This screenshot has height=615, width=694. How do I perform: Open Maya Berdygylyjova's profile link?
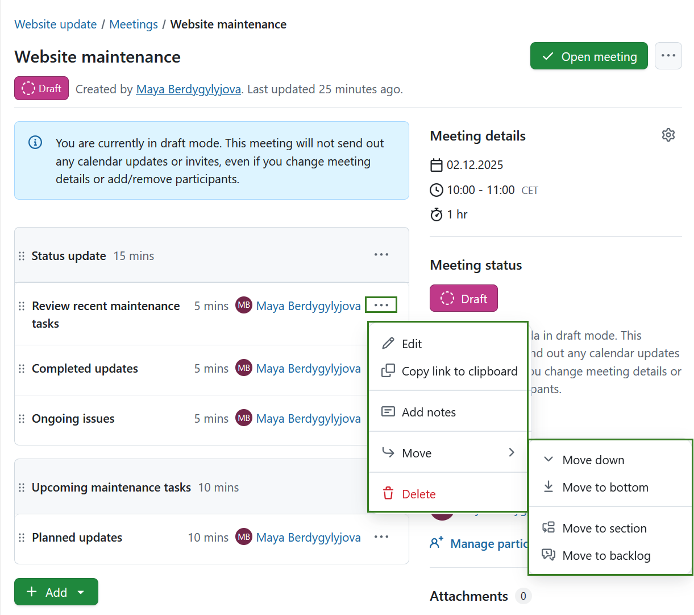(188, 89)
